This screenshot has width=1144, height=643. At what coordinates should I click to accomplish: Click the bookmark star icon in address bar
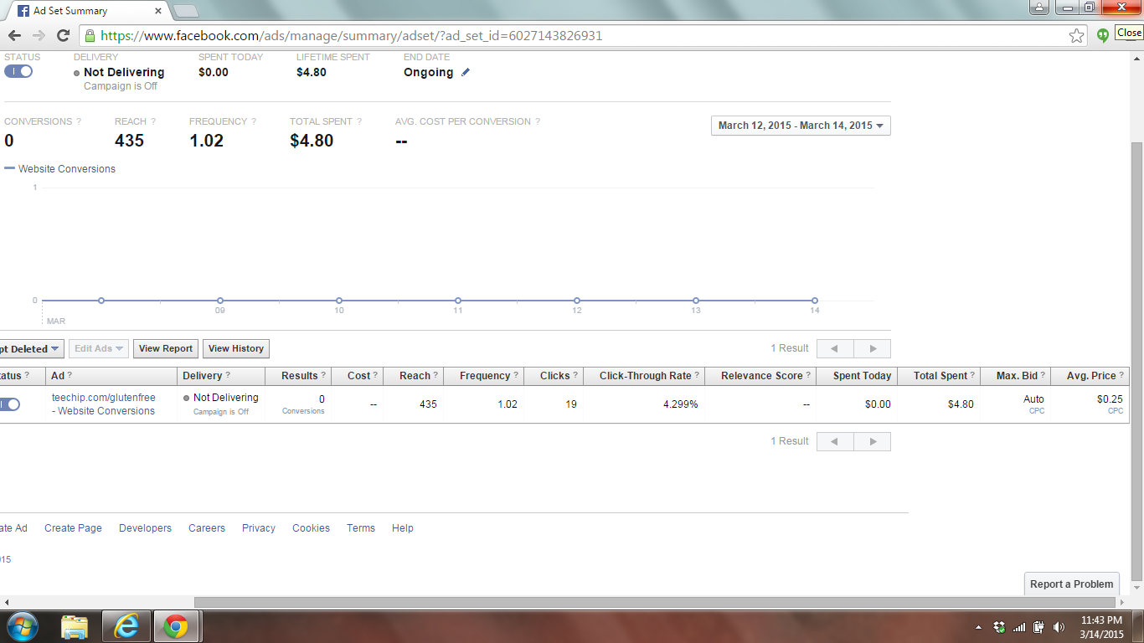click(x=1076, y=36)
